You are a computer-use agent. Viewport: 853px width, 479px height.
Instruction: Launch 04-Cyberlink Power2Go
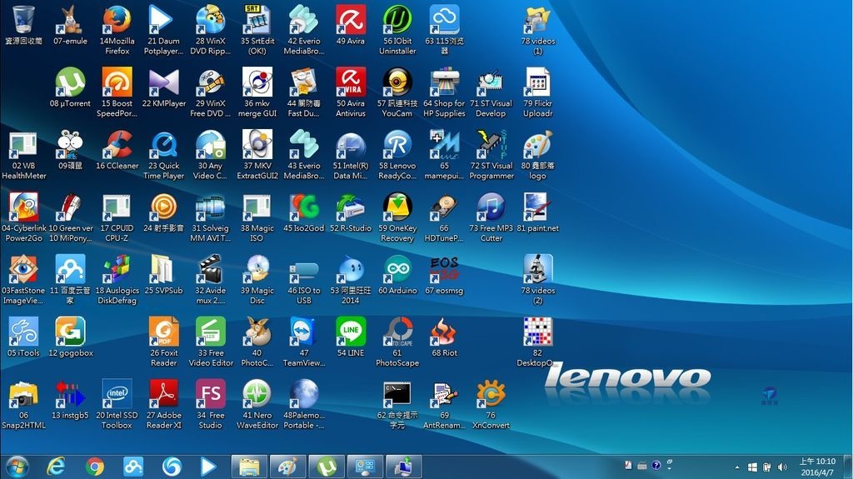coord(23,207)
